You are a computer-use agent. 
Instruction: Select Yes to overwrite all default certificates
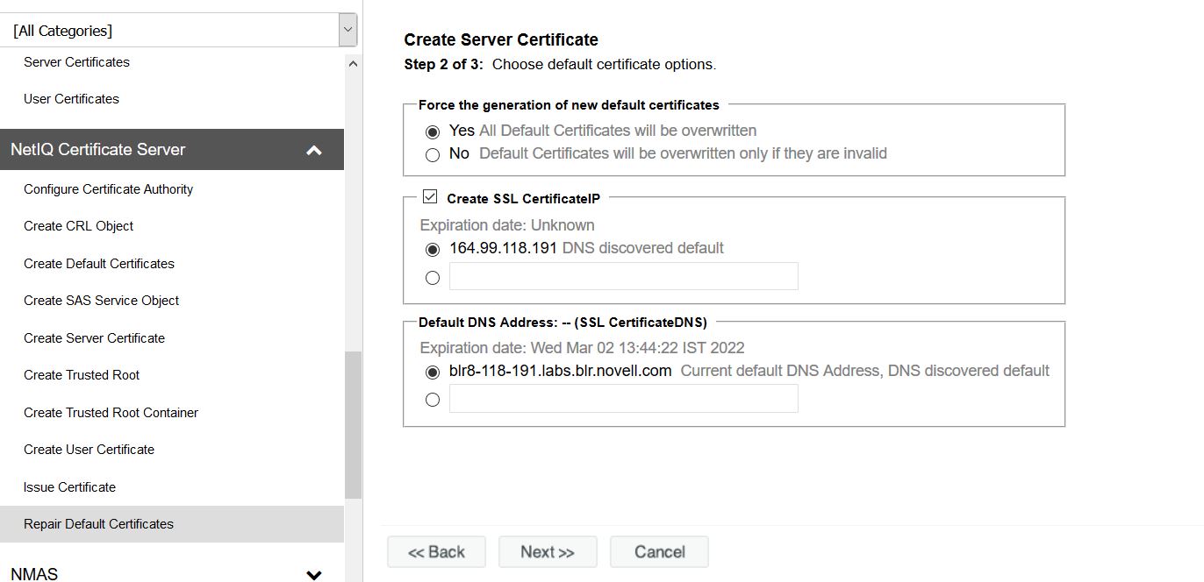[x=432, y=131]
